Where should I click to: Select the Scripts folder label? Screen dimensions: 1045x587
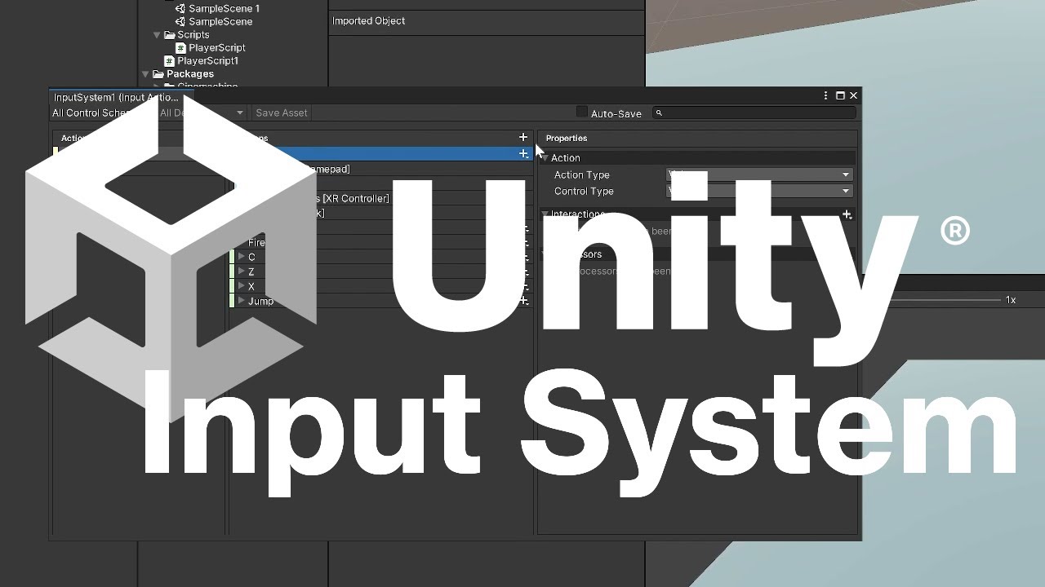click(193, 34)
